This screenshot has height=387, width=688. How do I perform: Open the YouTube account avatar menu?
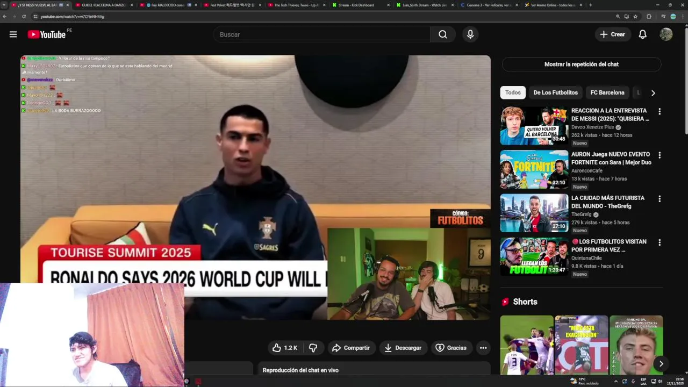666,34
